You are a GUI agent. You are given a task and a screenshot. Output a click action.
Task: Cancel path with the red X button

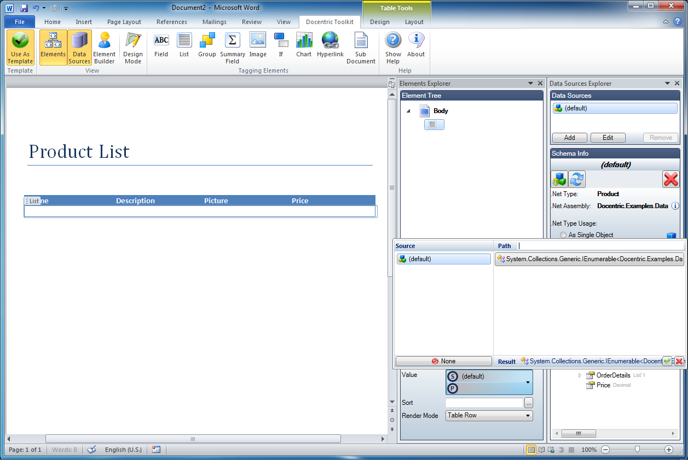[x=679, y=361]
